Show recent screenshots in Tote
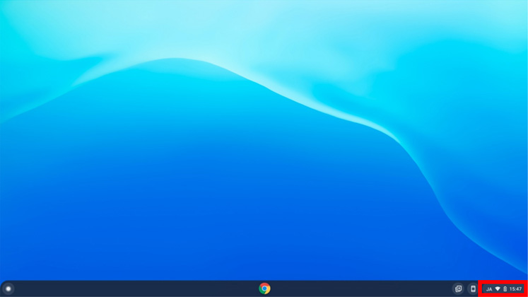Viewport: 528px width, 297px height. [x=458, y=289]
